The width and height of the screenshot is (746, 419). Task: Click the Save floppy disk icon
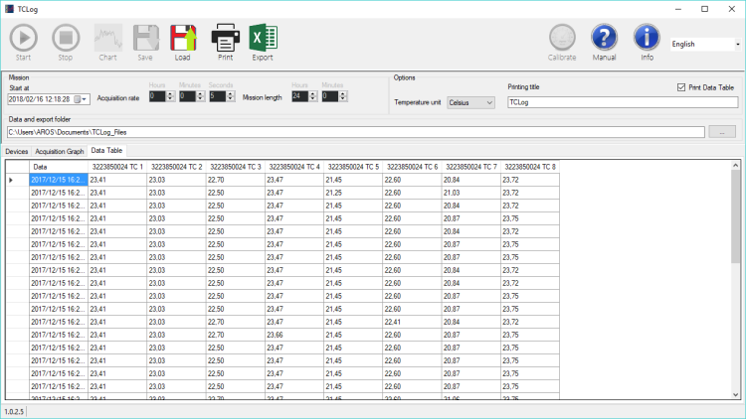(145, 38)
